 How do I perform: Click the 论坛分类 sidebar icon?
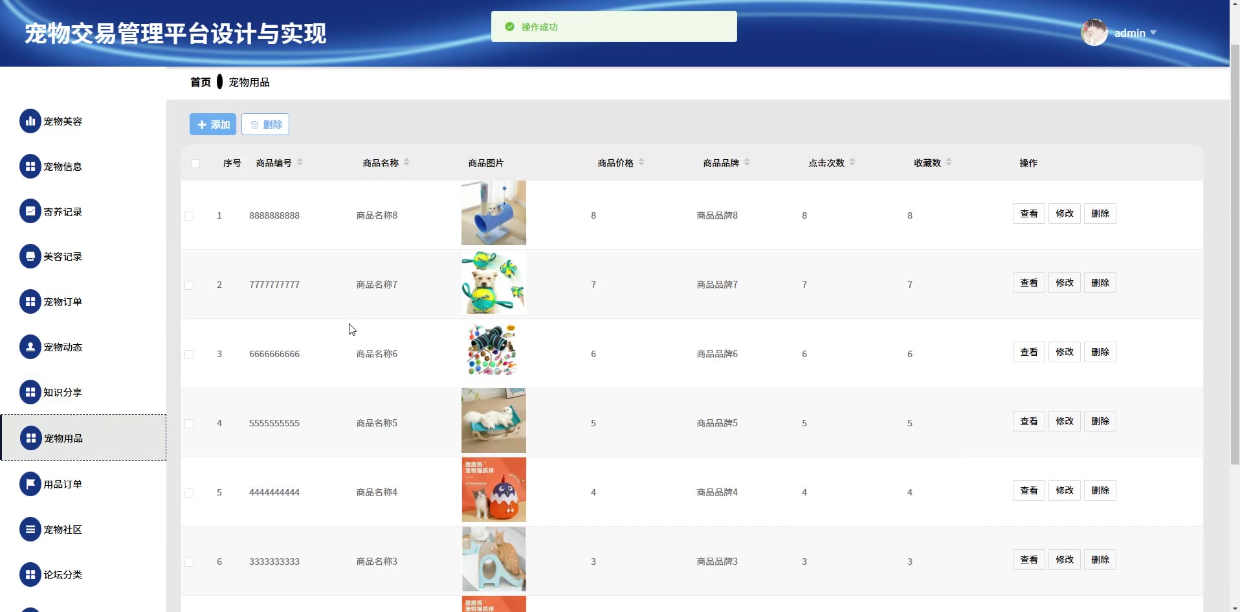pyautogui.click(x=30, y=574)
